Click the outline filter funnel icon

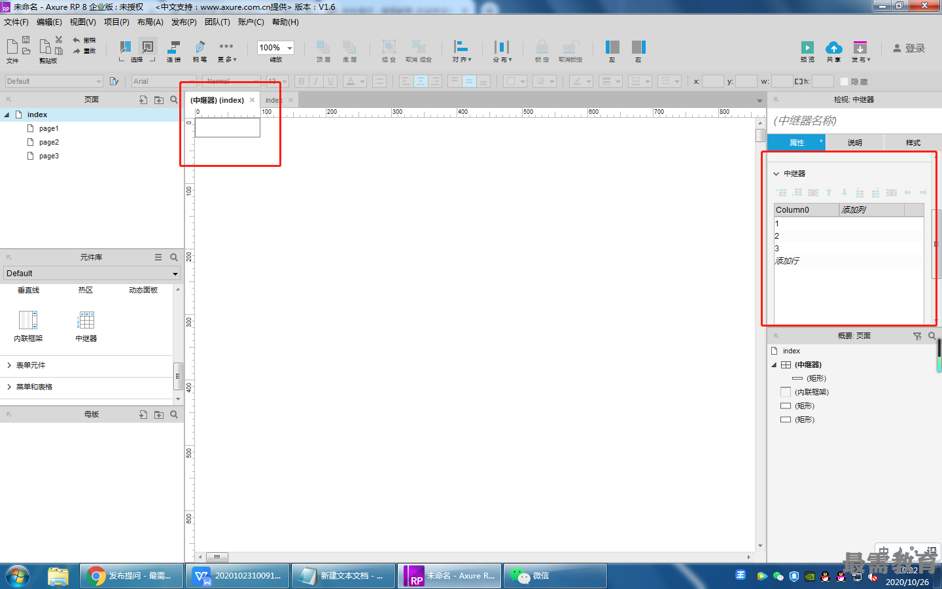tap(917, 336)
